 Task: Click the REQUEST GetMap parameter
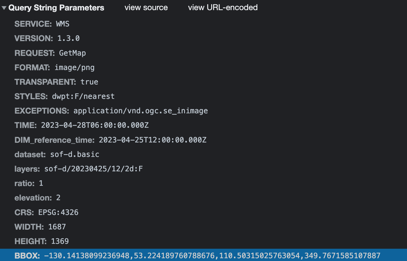(72, 53)
